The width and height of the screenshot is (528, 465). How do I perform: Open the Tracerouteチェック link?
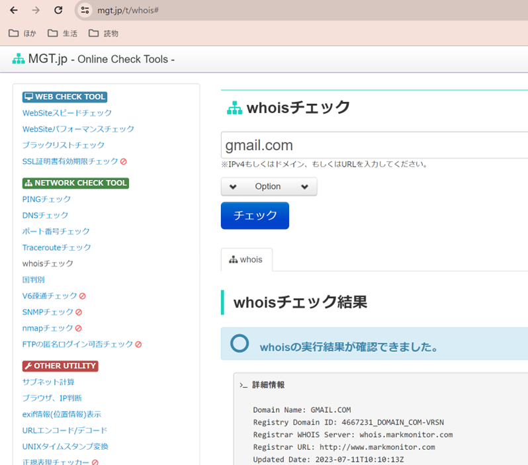pos(56,247)
